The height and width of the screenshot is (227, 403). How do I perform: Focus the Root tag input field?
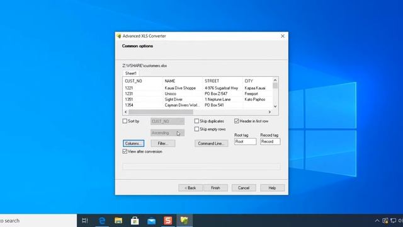tap(245, 141)
